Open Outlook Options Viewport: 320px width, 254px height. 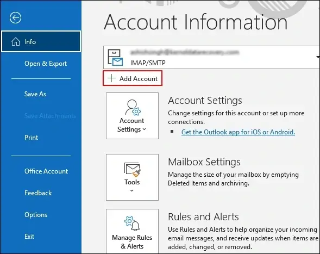[36, 215]
